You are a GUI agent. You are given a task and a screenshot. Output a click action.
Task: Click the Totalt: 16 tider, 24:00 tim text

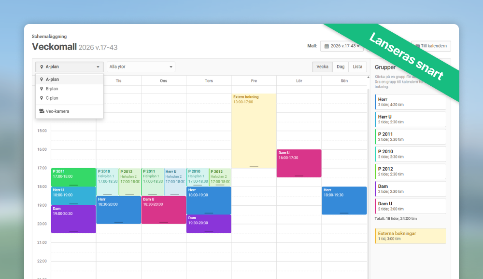pos(396,219)
